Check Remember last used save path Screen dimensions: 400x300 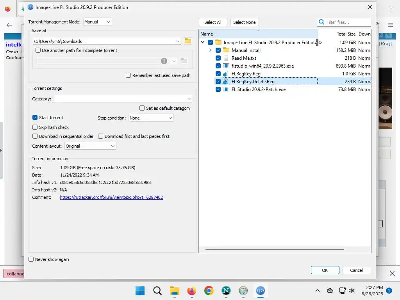click(128, 75)
